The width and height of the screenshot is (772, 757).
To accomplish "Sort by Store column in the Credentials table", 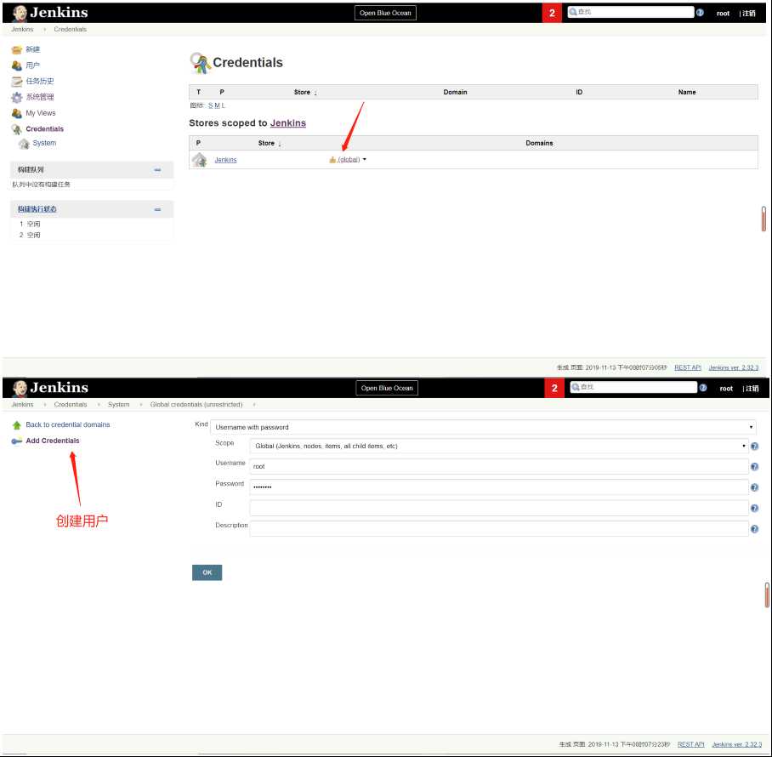I will 304,92.
